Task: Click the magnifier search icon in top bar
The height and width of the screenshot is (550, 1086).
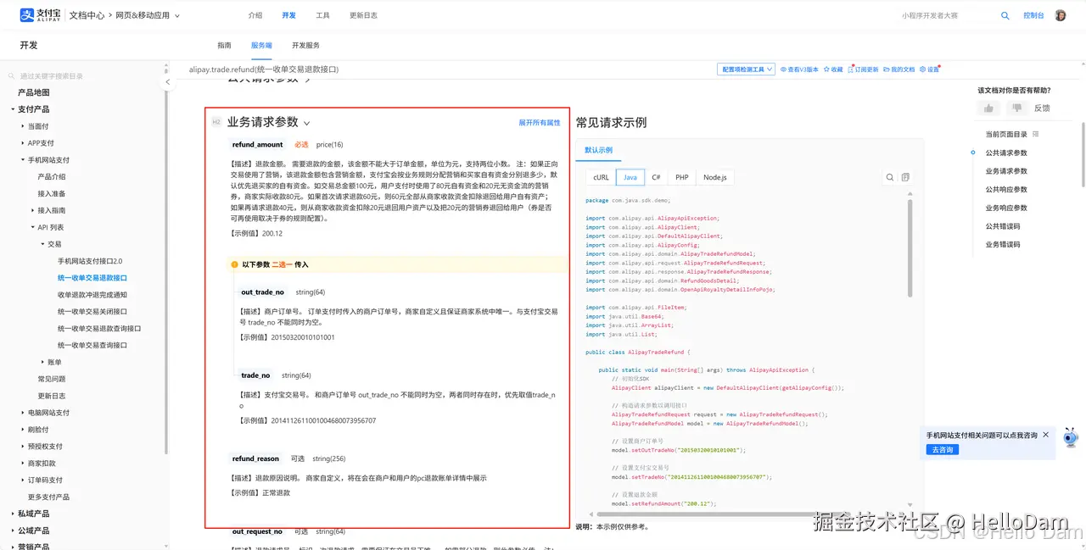Action: click(1005, 14)
